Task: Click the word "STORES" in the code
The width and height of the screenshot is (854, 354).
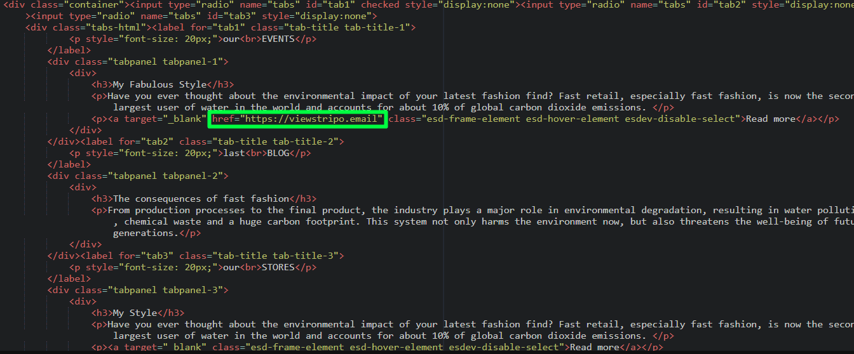Action: [278, 267]
